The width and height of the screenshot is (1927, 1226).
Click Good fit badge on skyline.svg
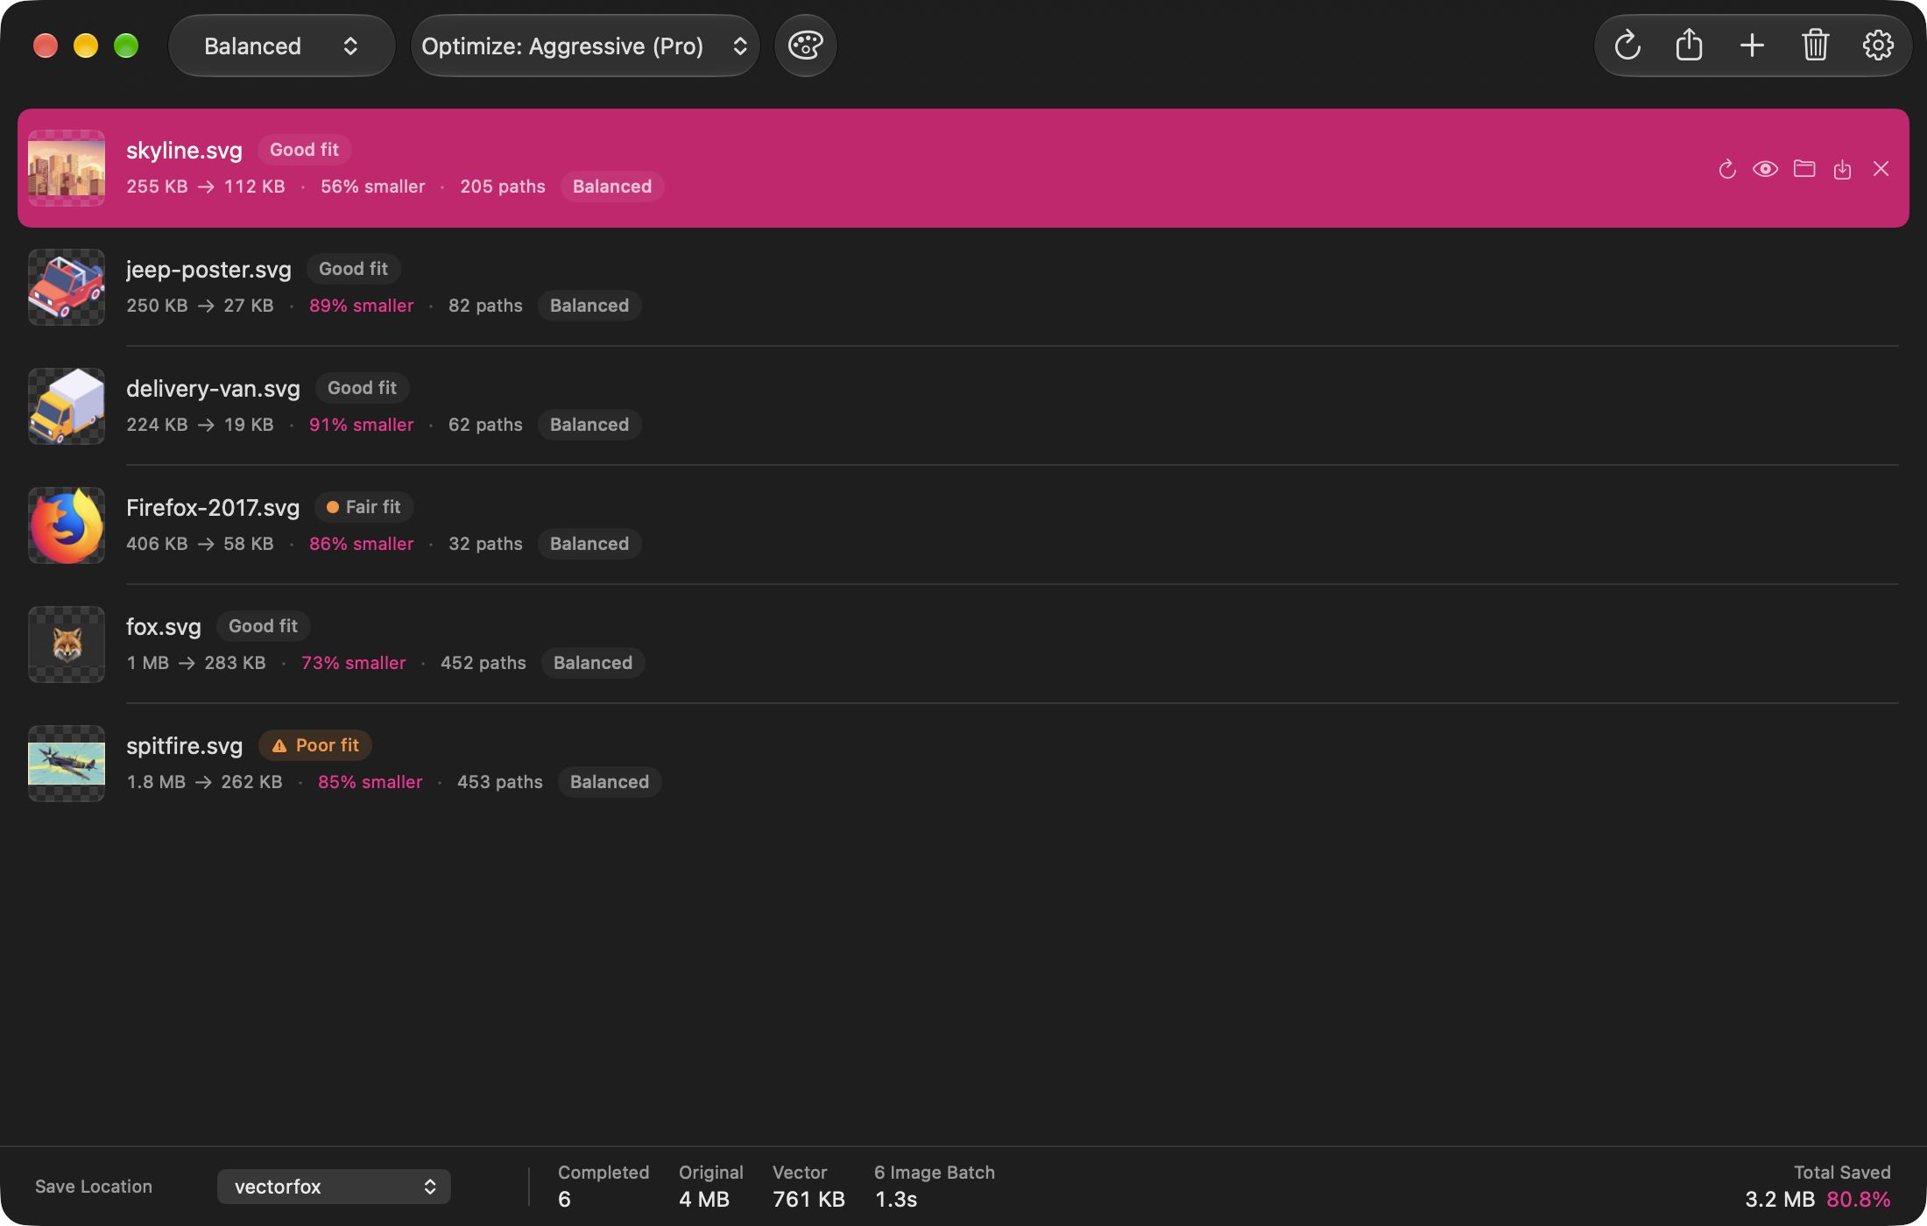point(304,150)
